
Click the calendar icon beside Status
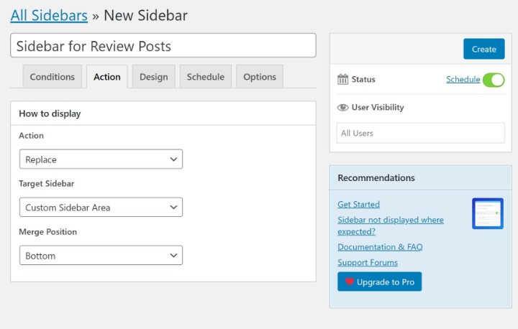coord(342,79)
